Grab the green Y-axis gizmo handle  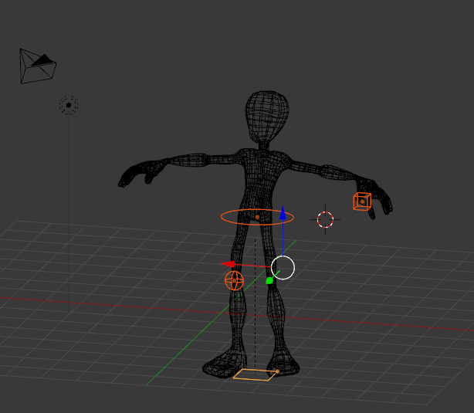coord(269,280)
